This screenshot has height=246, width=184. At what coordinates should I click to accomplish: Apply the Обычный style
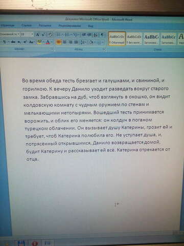point(117,38)
